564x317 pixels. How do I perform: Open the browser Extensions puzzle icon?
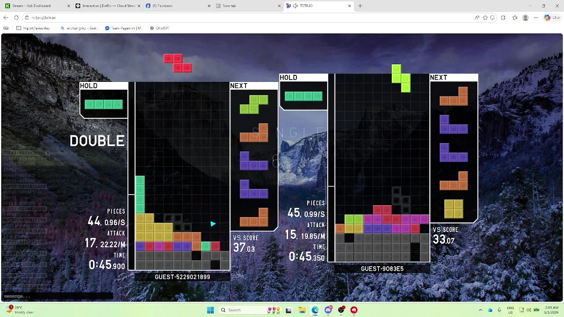click(x=503, y=18)
